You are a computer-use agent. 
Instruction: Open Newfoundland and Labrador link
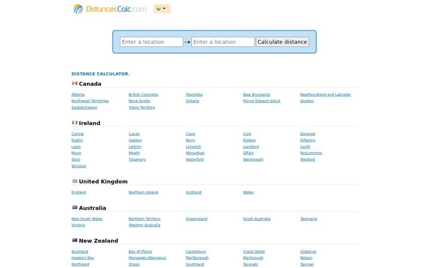click(325, 95)
